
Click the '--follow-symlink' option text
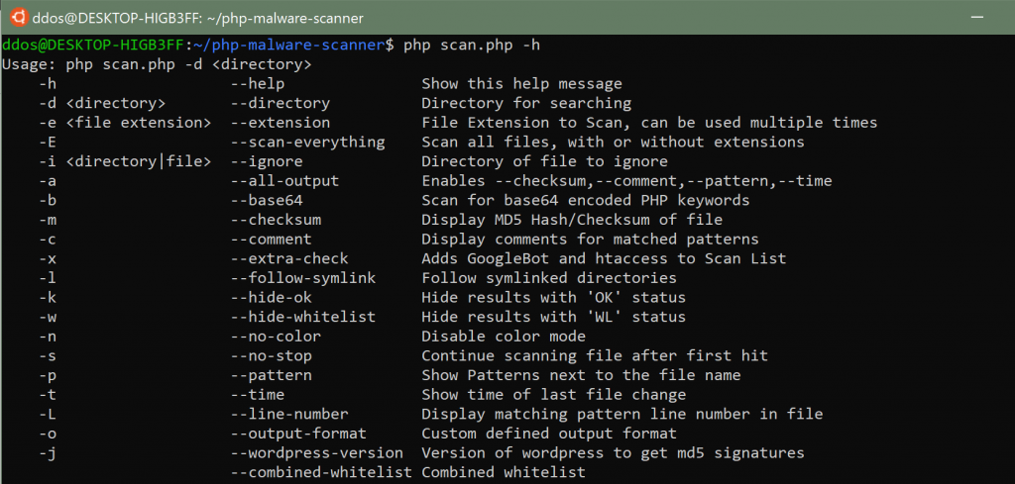pyautogui.click(x=303, y=278)
